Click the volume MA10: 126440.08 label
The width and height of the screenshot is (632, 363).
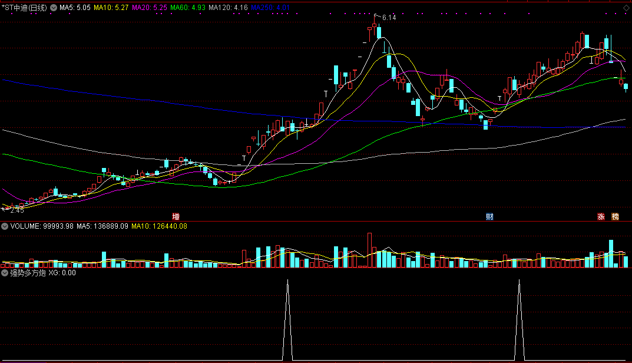tap(159, 226)
